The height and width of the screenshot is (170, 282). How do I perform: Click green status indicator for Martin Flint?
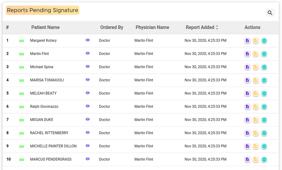(x=21, y=54)
